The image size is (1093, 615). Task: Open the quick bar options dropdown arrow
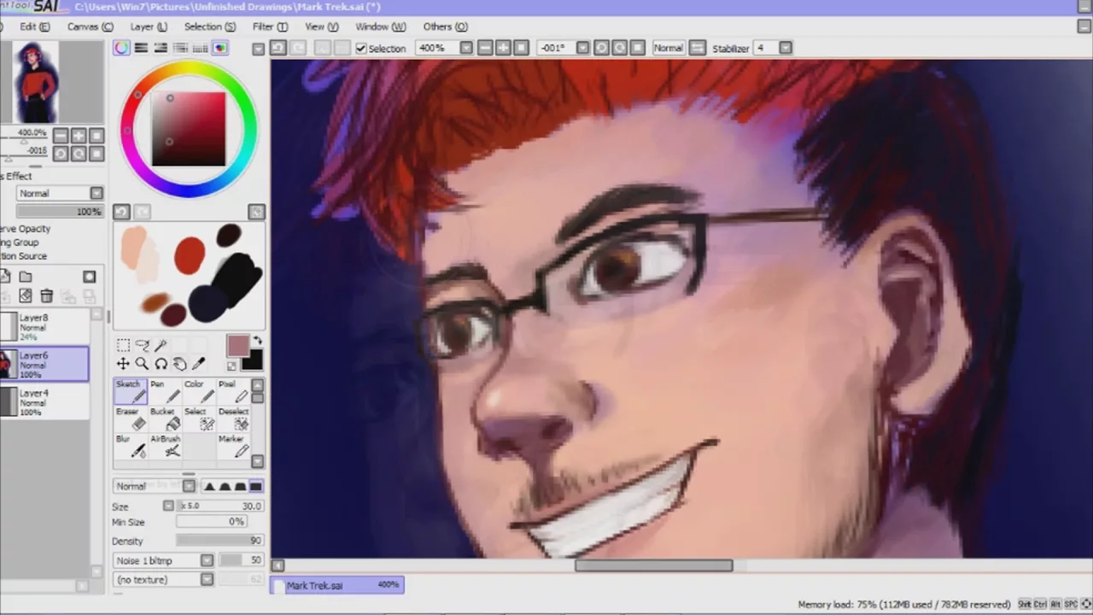pos(259,49)
